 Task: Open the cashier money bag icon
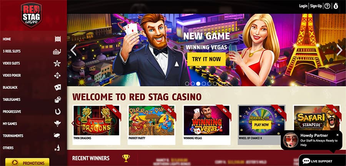pos(336,6)
